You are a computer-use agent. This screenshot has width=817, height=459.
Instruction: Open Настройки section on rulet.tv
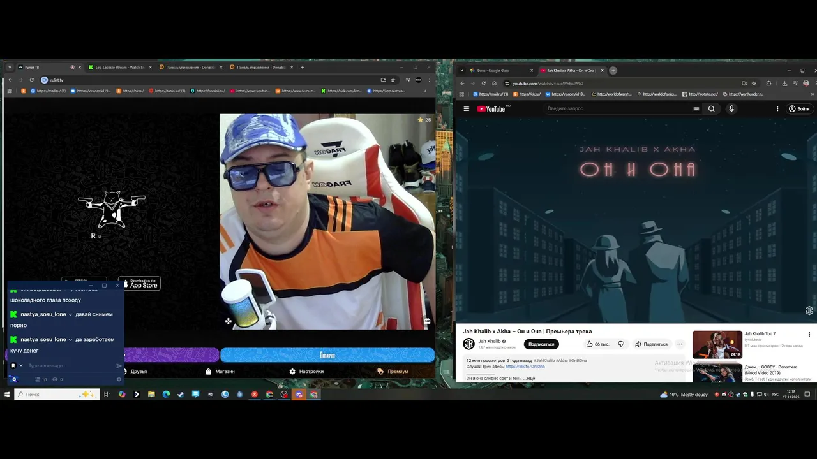306,372
